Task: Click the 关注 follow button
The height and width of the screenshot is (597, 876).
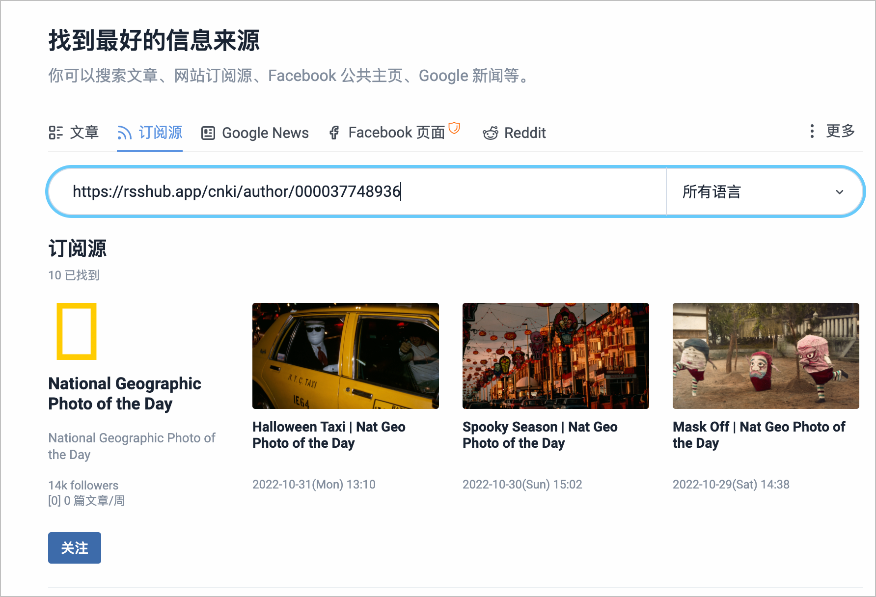Action: pyautogui.click(x=74, y=548)
